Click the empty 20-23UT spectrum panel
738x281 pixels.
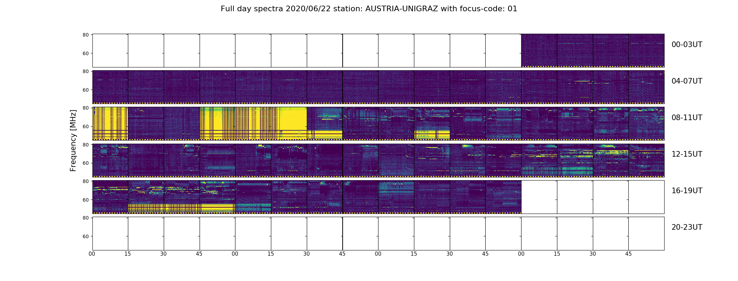coord(378,234)
